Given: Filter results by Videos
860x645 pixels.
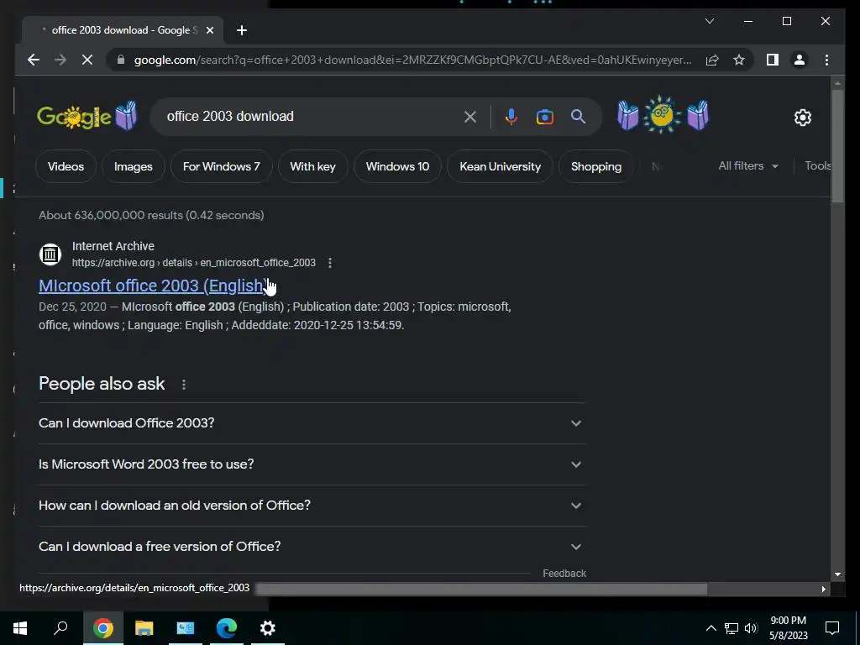Looking at the screenshot, I should [66, 166].
